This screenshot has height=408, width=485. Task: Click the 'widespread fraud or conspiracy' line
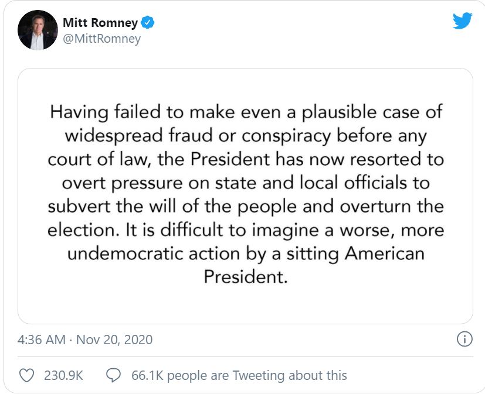point(246,136)
